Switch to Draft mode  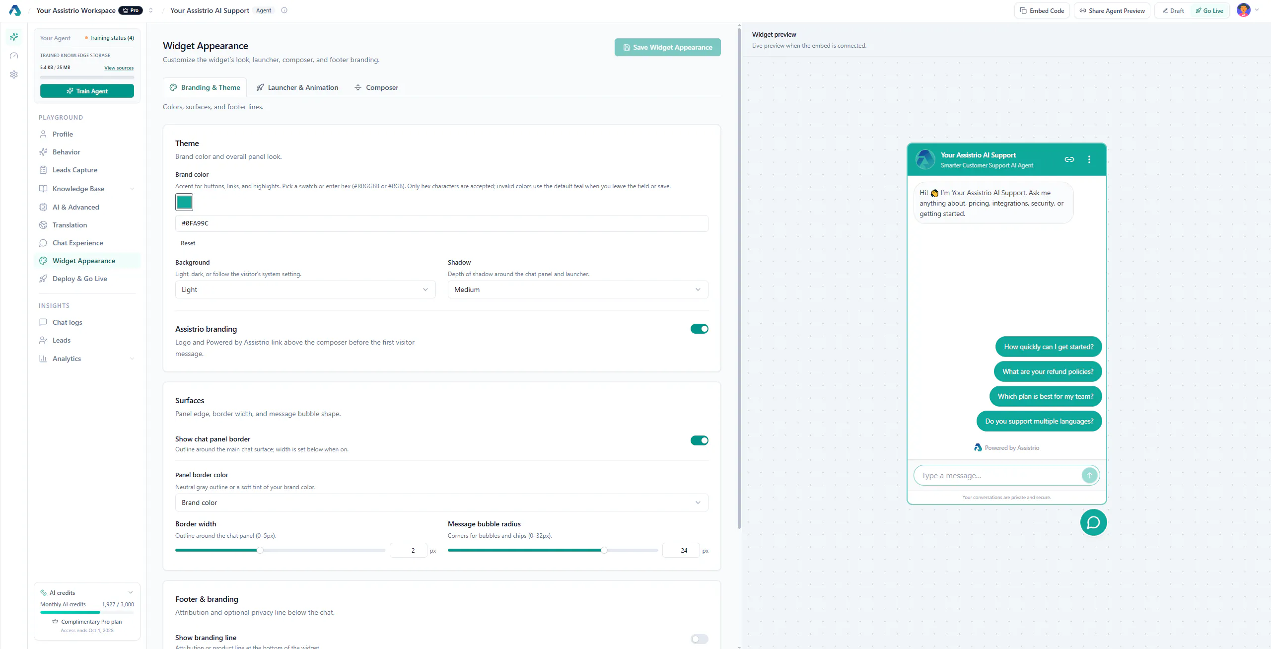tap(1173, 10)
